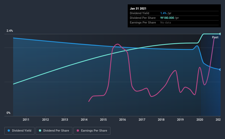Click the blue Dividend Yield legend dot

pyautogui.click(x=9, y=131)
